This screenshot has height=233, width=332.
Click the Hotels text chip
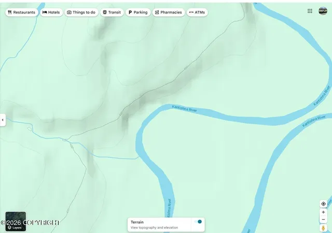pyautogui.click(x=54, y=12)
